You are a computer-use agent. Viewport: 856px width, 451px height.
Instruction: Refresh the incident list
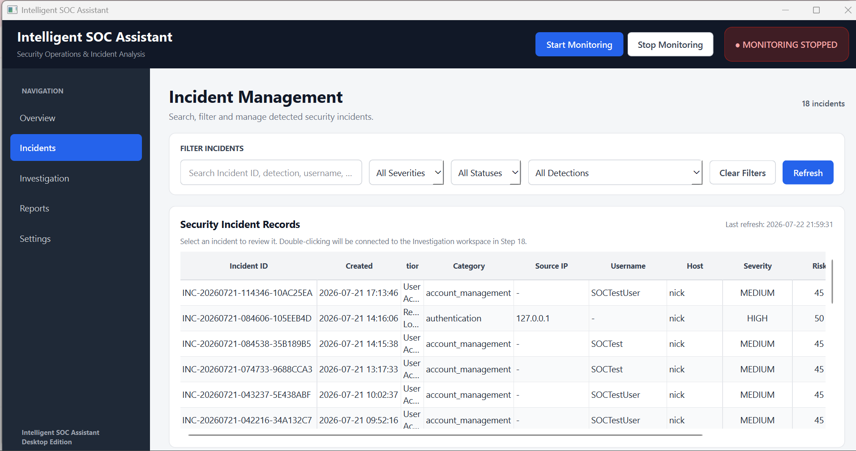point(808,173)
